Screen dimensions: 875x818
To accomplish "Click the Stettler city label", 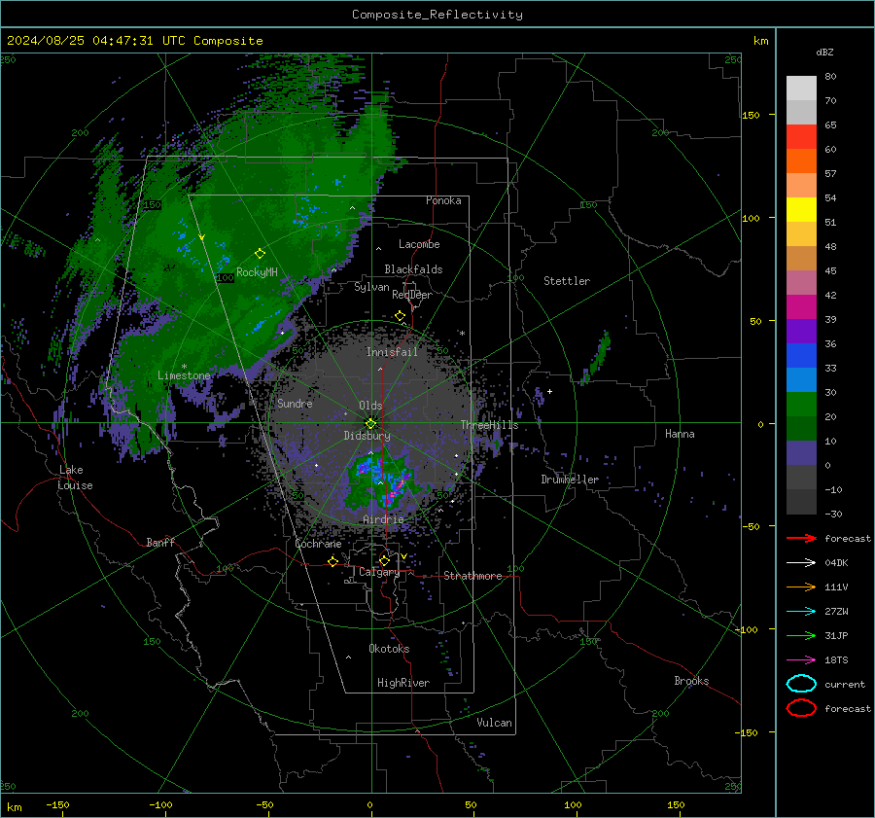I will click(x=567, y=281).
